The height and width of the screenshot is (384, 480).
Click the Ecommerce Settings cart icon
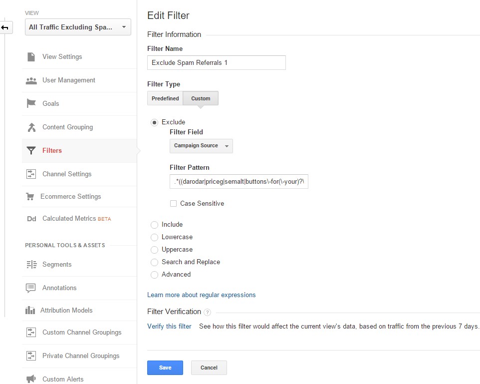click(x=30, y=196)
